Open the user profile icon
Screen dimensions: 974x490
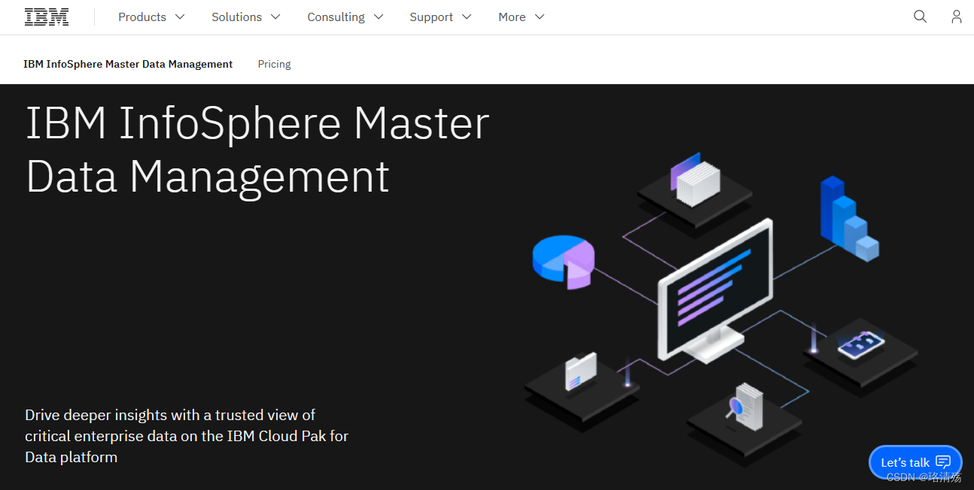tap(956, 17)
